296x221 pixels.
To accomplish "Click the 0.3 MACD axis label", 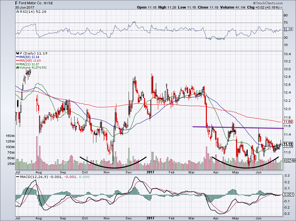I will [x=287, y=176].
